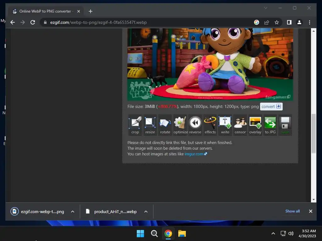Open the censor tool
This screenshot has width=322, height=241.
[x=240, y=125]
